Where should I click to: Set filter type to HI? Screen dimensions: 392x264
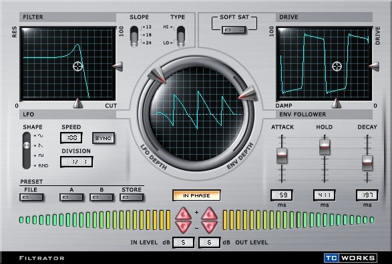coord(166,27)
